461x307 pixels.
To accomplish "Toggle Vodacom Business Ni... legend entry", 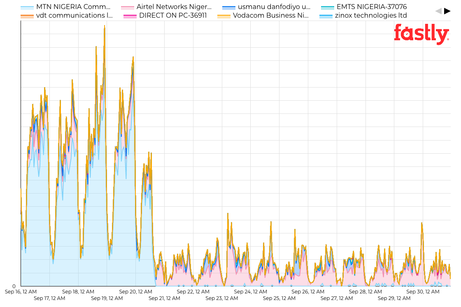I will [x=263, y=16].
